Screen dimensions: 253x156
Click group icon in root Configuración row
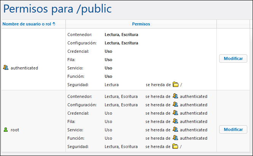tap(175, 105)
